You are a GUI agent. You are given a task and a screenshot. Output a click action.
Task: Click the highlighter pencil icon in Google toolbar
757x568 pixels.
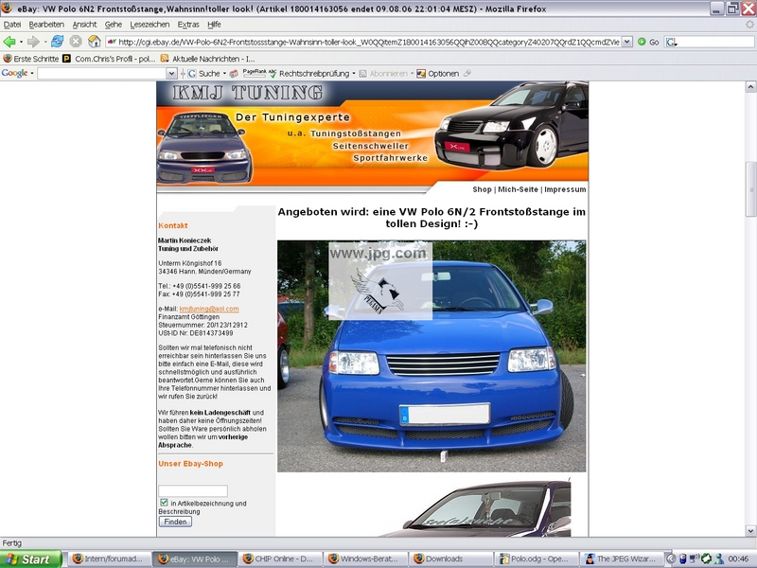pyautogui.click(x=467, y=74)
